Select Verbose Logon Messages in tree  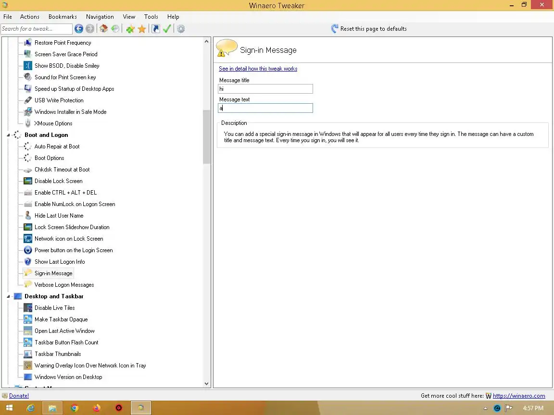64,285
